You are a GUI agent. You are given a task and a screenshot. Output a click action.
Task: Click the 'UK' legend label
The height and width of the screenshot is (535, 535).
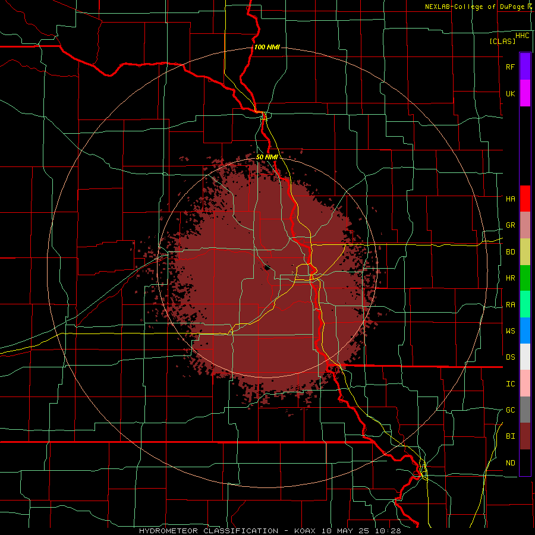click(510, 94)
